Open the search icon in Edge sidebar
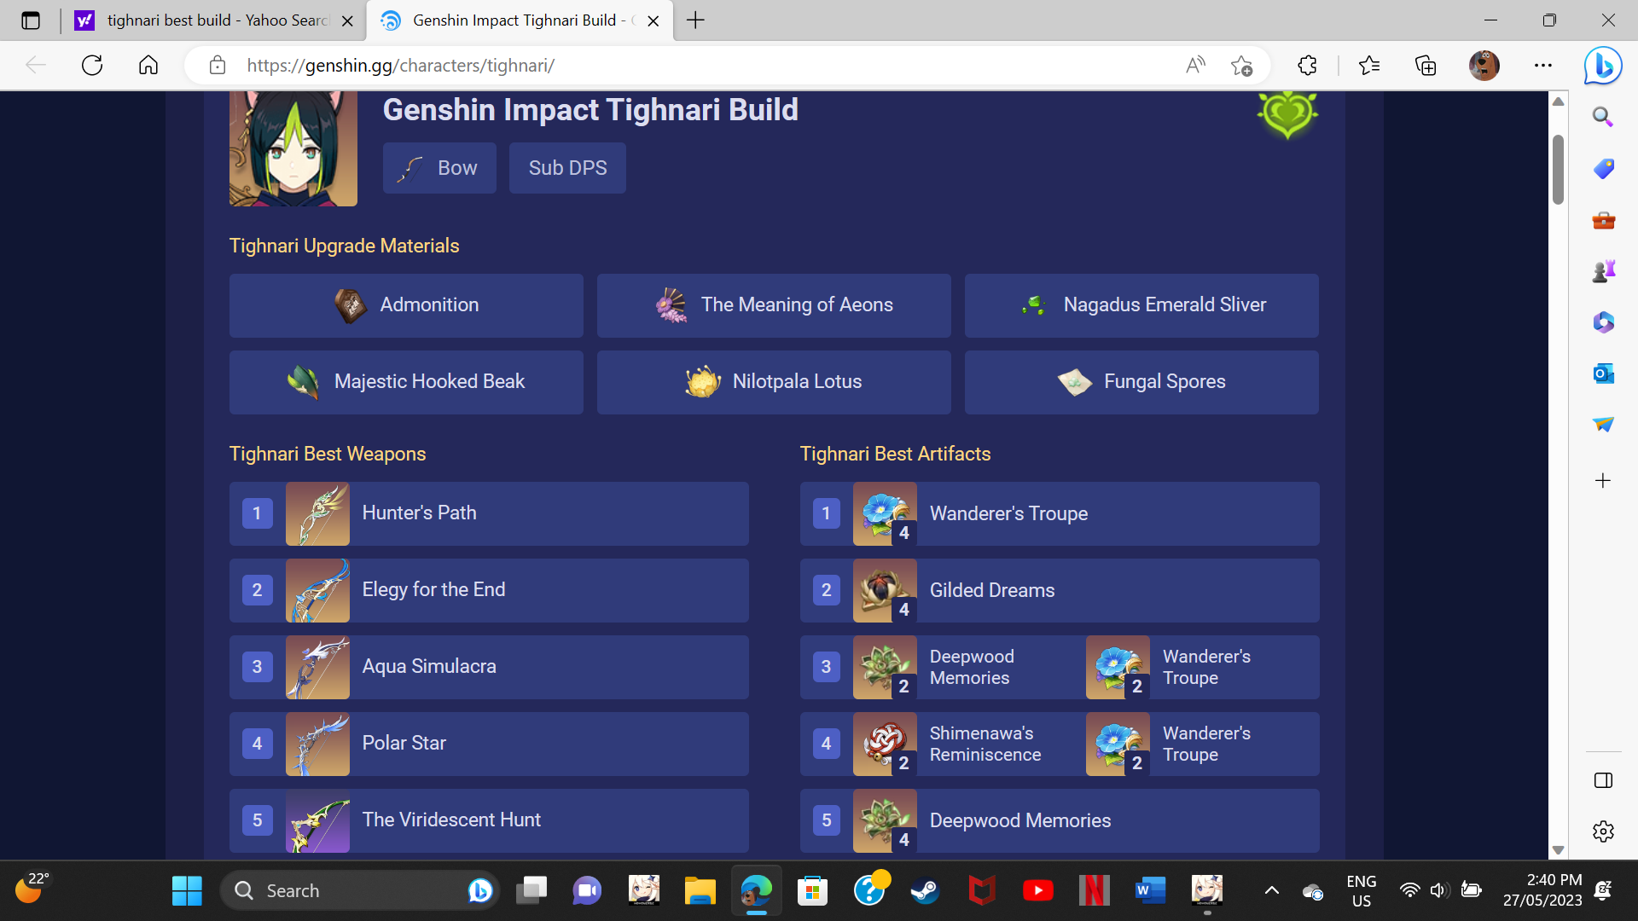The height and width of the screenshot is (921, 1638). [1603, 117]
